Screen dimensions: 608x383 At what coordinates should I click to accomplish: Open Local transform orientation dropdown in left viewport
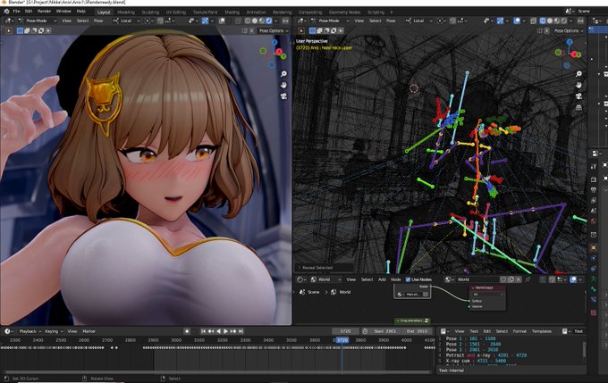tap(126, 21)
